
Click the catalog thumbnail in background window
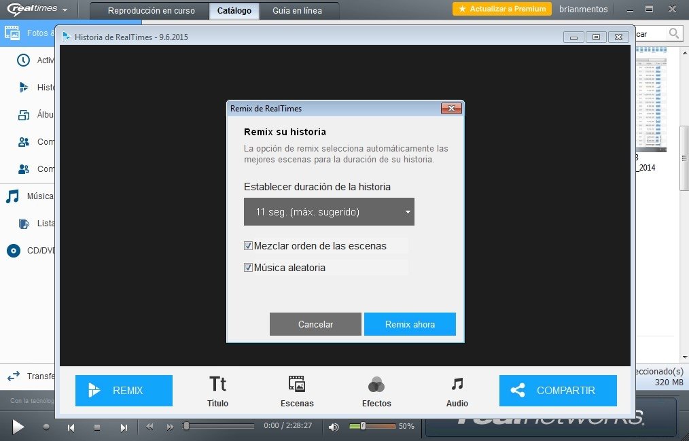[651, 100]
